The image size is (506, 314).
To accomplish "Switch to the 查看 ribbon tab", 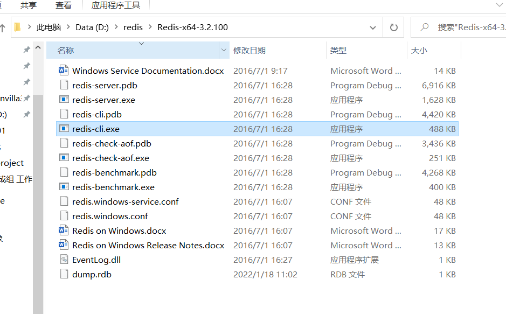I will point(63,5).
